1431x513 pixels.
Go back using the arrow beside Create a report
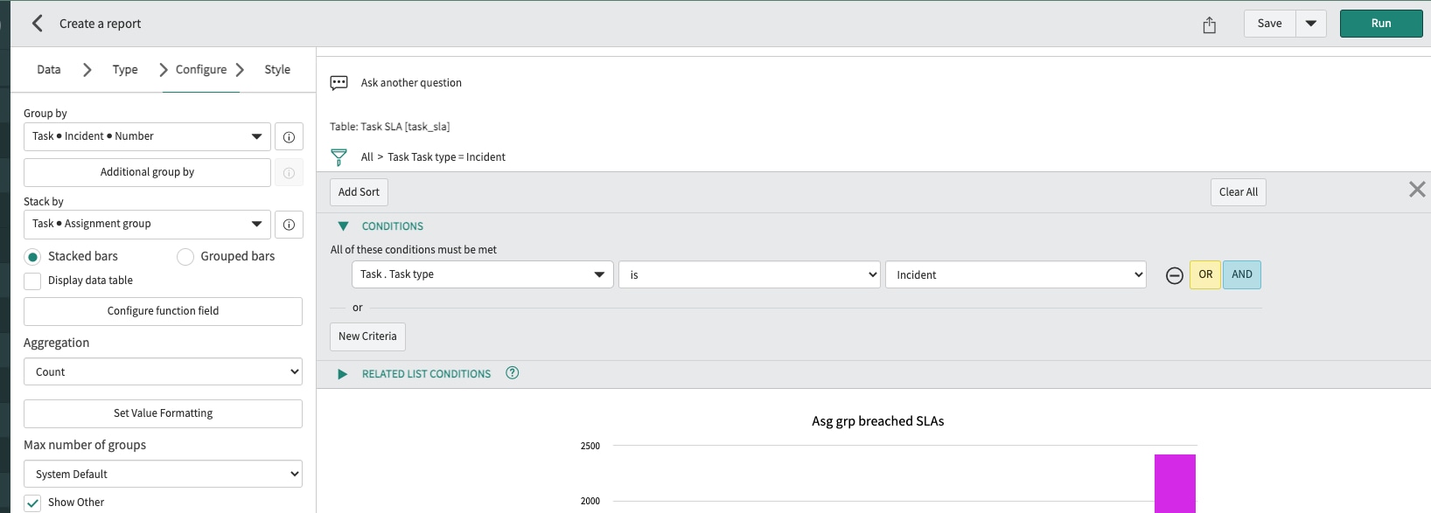[x=37, y=24]
